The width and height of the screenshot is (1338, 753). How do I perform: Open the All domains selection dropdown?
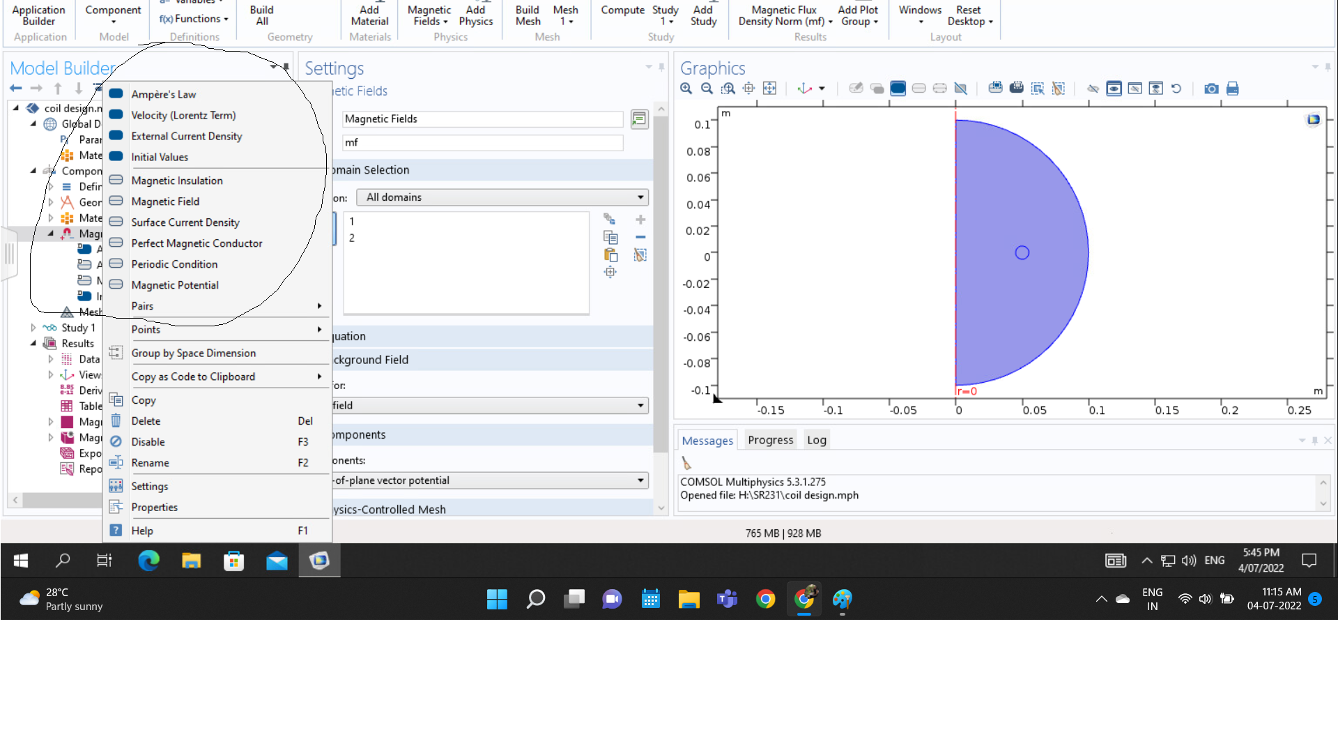(502, 197)
